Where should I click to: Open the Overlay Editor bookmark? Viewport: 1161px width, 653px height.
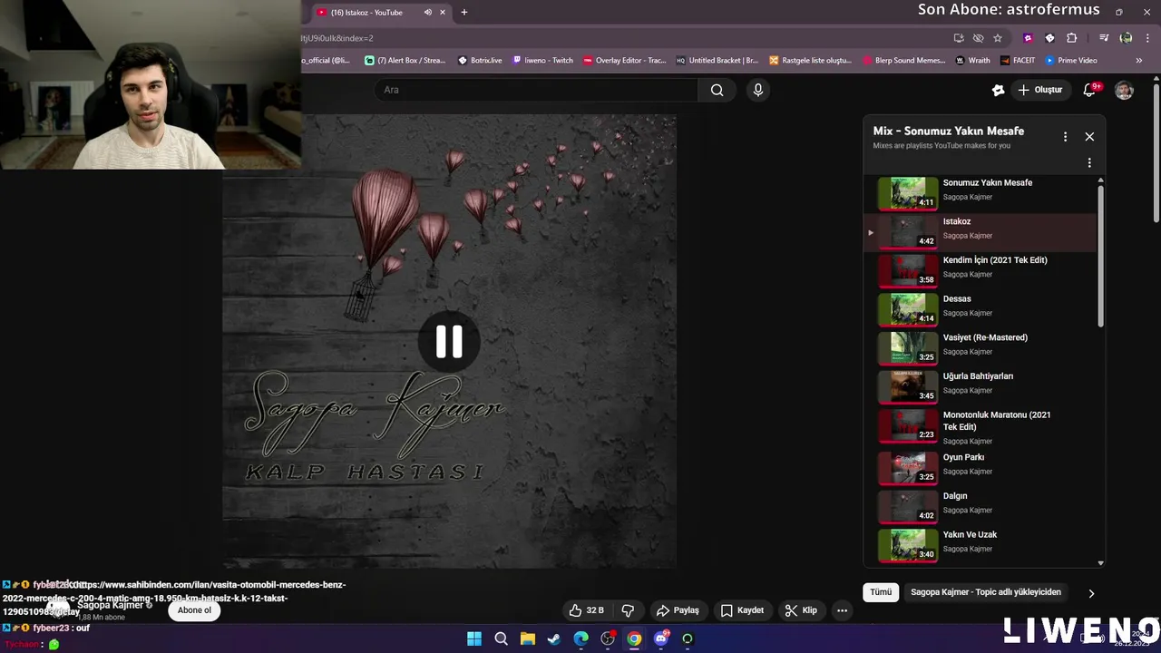point(624,61)
